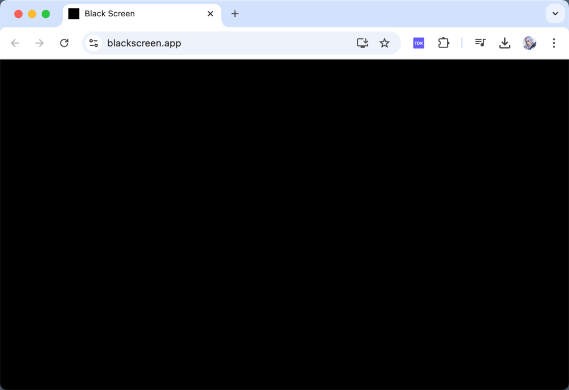Go forward with the forward arrow
The height and width of the screenshot is (390, 569).
pos(40,43)
